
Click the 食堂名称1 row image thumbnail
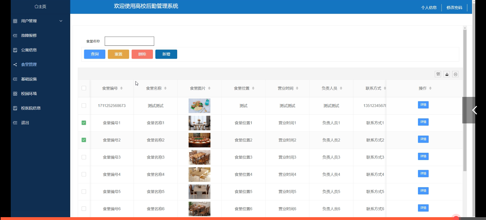(199, 123)
